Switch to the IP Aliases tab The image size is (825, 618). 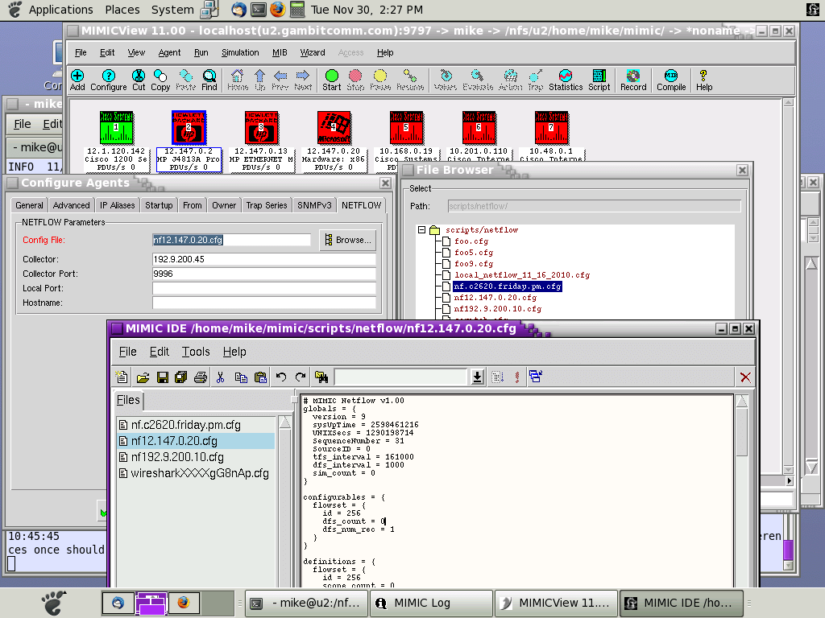pyautogui.click(x=118, y=205)
